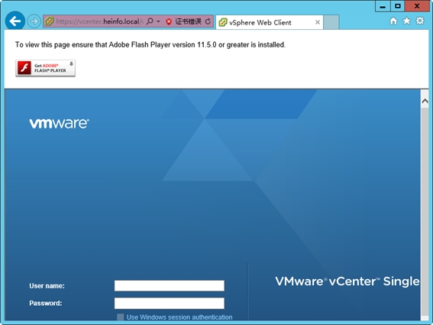
Task: Go to browser home page icon
Action: point(393,21)
